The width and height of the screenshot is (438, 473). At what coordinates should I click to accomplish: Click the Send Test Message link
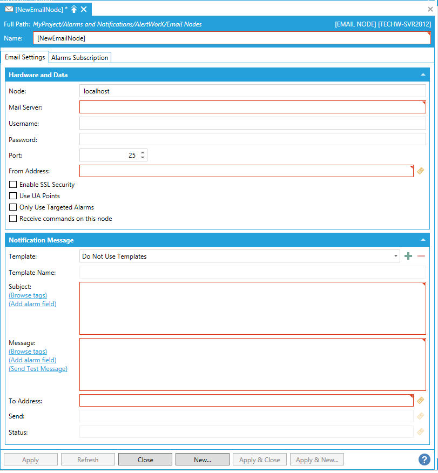coord(38,369)
